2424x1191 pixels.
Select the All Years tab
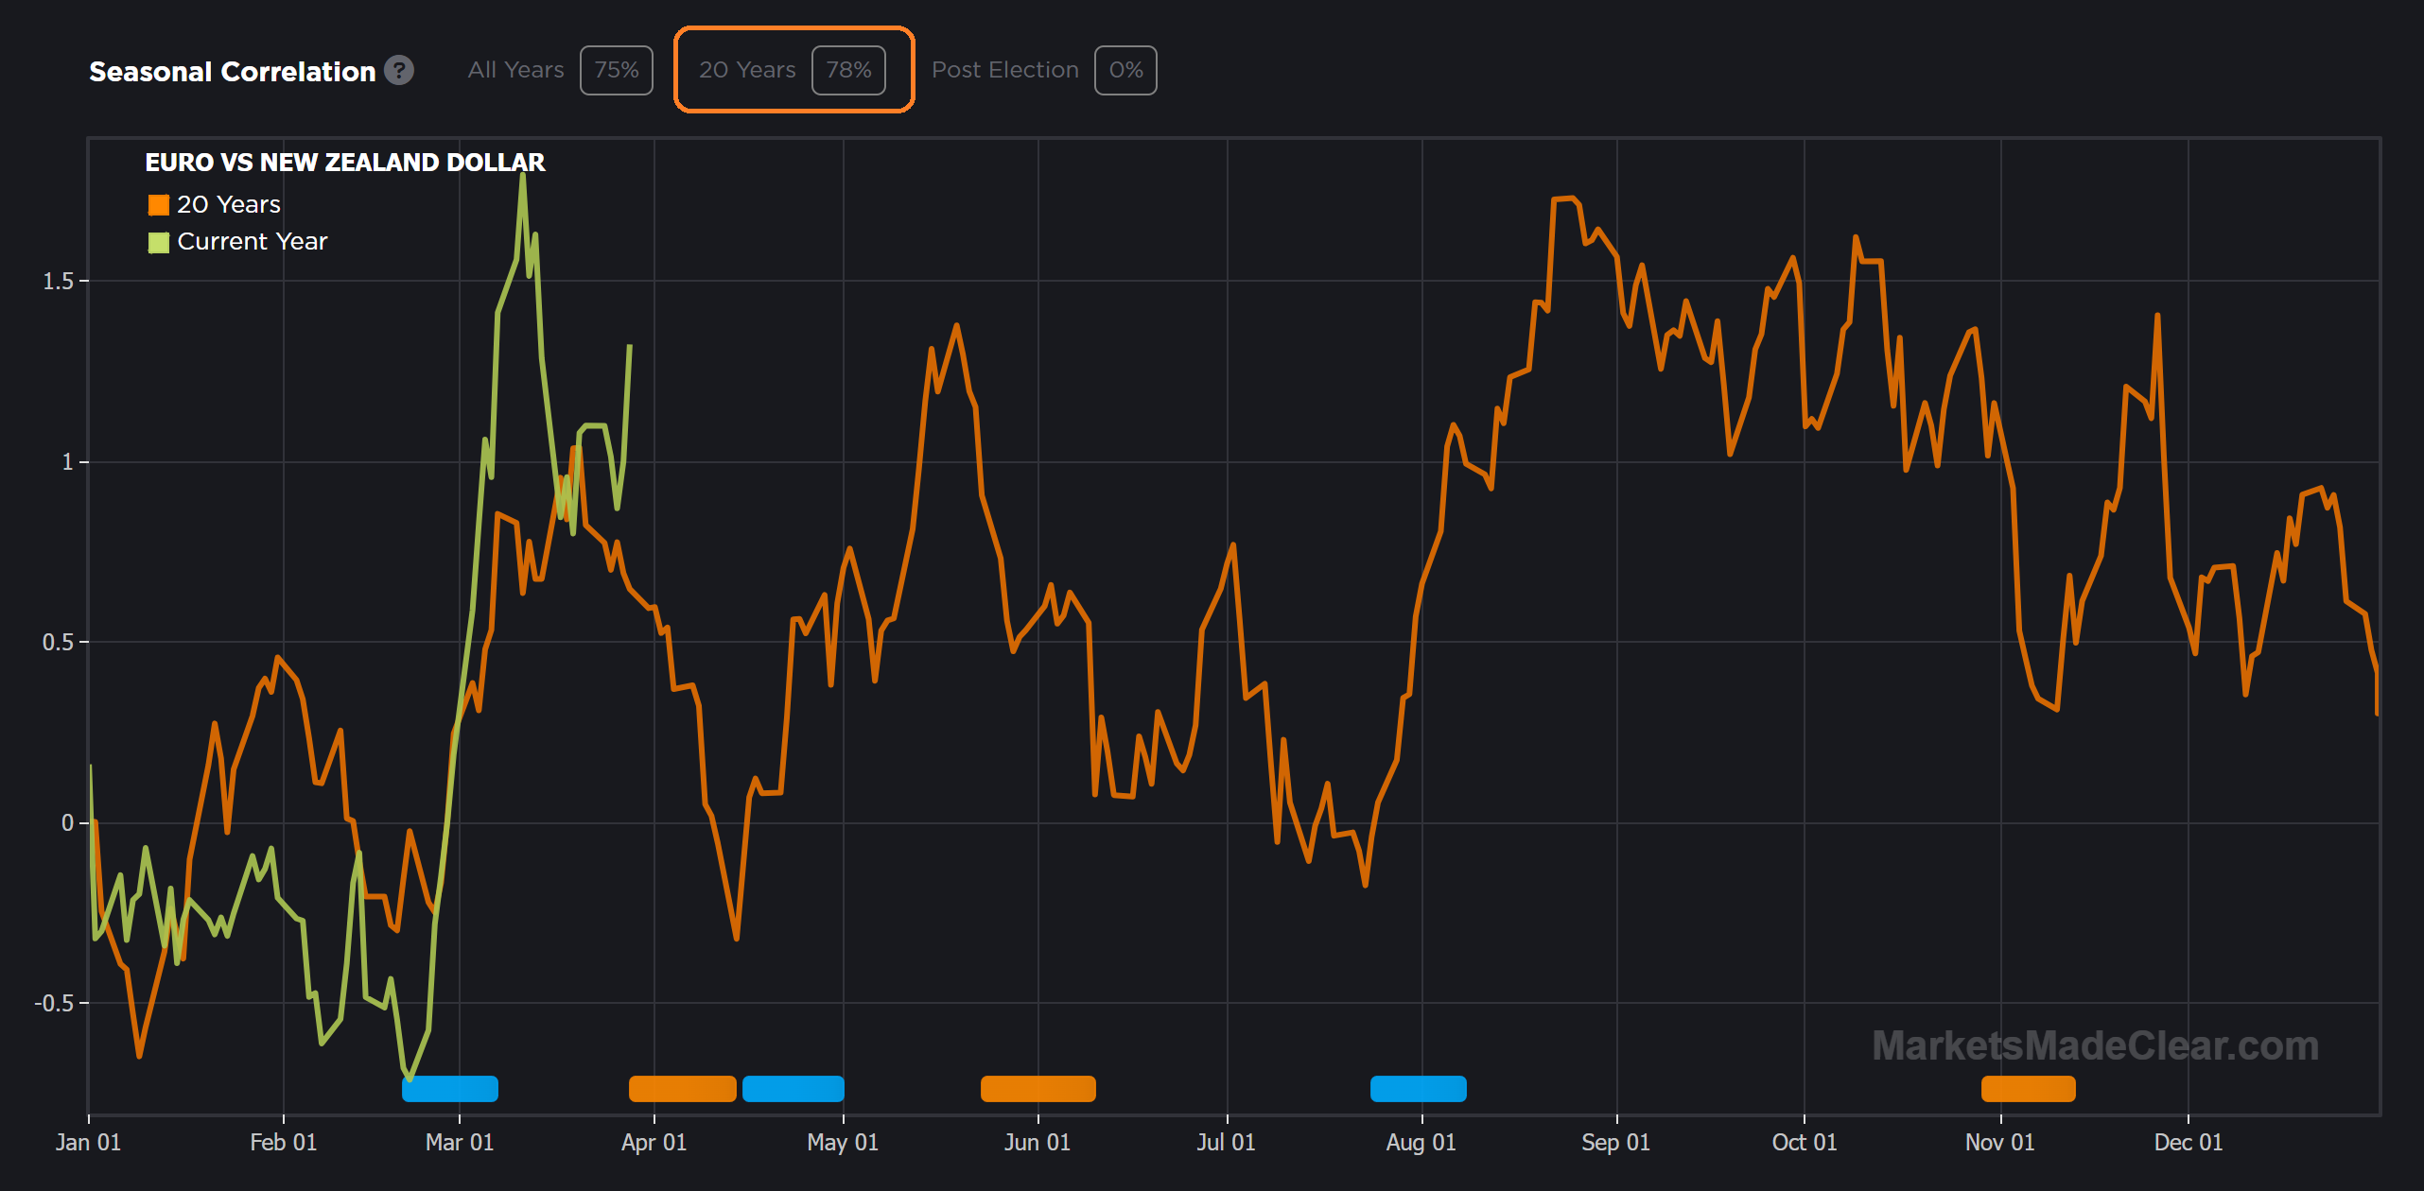click(x=515, y=70)
